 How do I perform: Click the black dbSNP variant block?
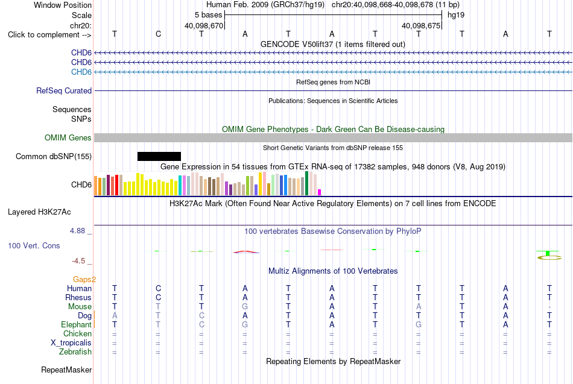click(x=159, y=156)
